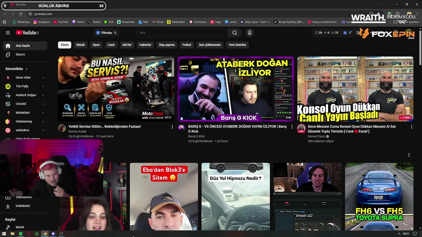Open Twitch bookmark
The image size is (422, 237).
(x=78, y=22)
